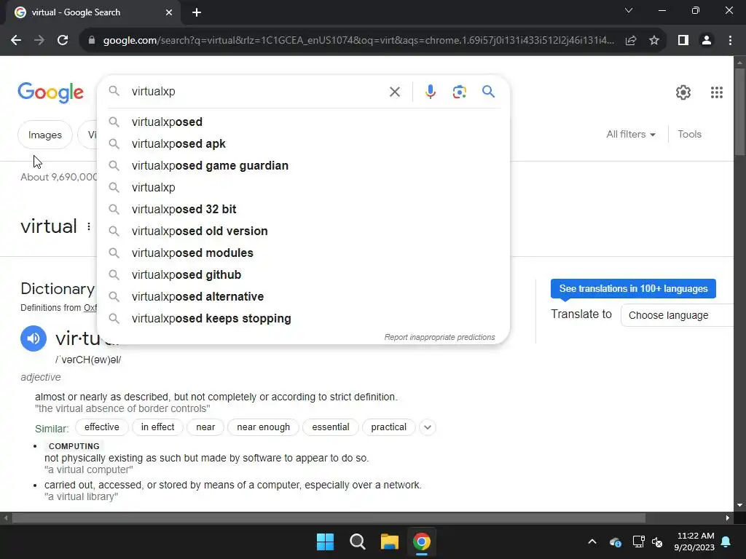Select the similar word essential

[331, 427]
